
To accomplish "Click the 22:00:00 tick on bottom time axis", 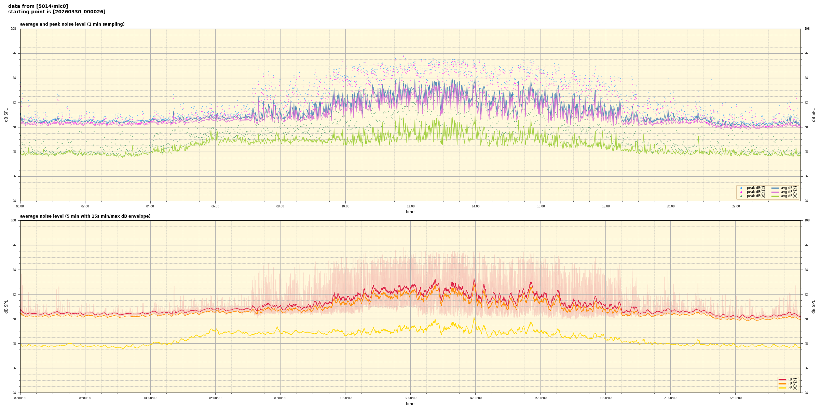I will [736, 398].
